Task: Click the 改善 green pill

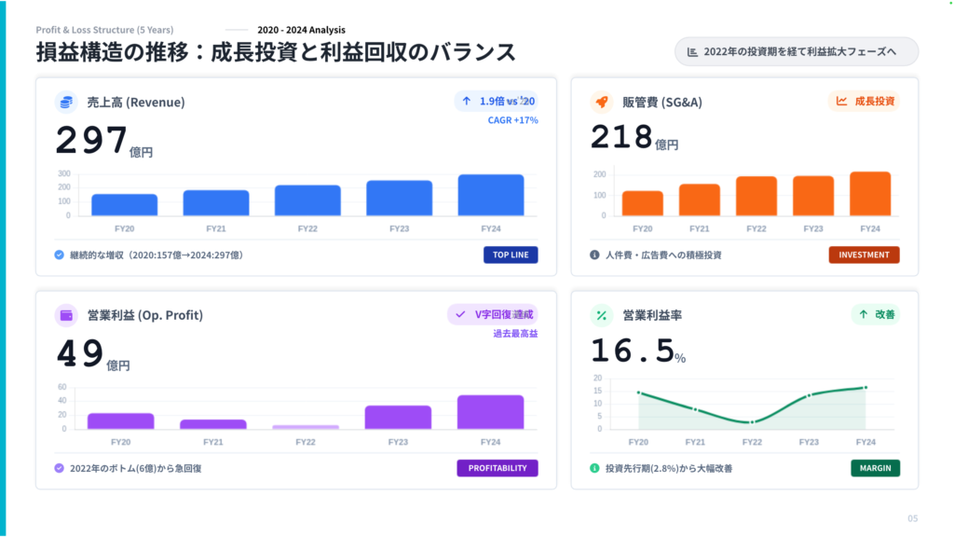Action: pos(875,315)
